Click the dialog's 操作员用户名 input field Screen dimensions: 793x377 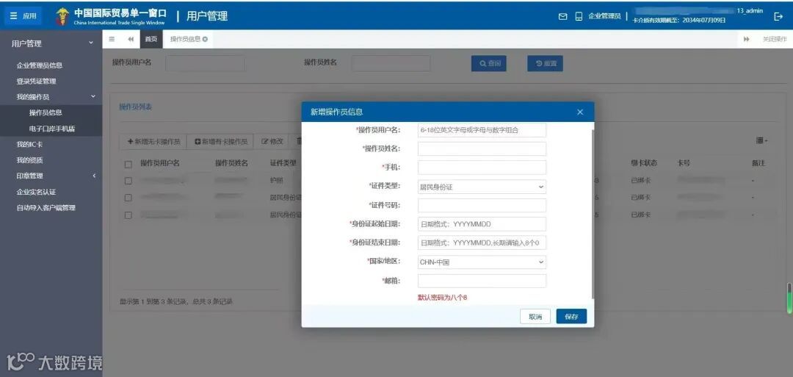(x=482, y=130)
